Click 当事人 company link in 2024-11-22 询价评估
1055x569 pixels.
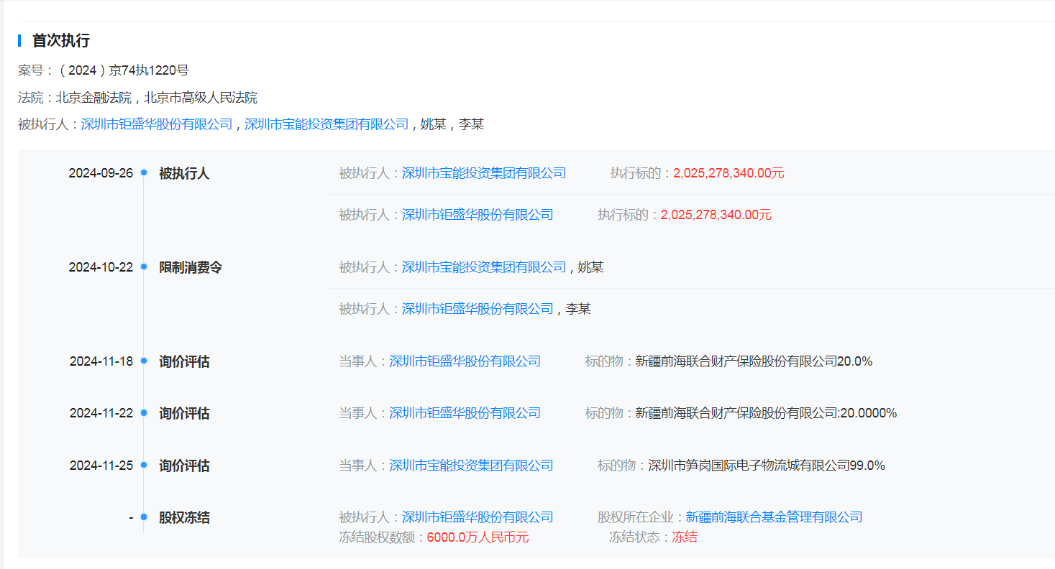[465, 413]
